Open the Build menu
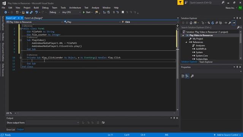The height and width of the screenshot is (137, 243). (x=36, y=8)
